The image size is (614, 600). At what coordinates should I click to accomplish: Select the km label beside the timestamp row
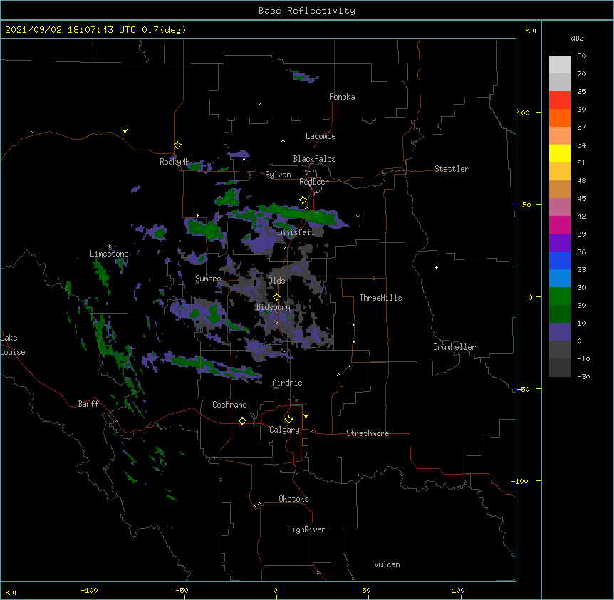(x=531, y=30)
